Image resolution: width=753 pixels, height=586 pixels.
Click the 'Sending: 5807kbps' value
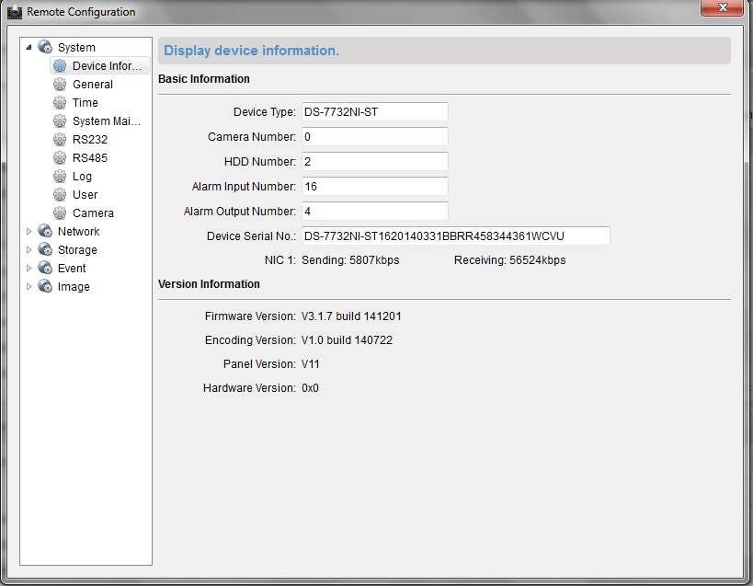click(350, 260)
